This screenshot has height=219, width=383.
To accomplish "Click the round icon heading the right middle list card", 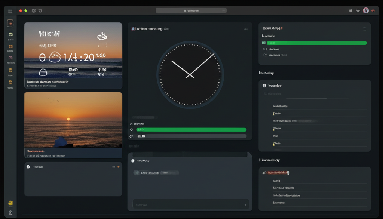I will click(264, 86).
